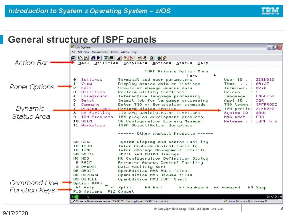
Task: Click the F9 Swap function key
Action: (257, 188)
